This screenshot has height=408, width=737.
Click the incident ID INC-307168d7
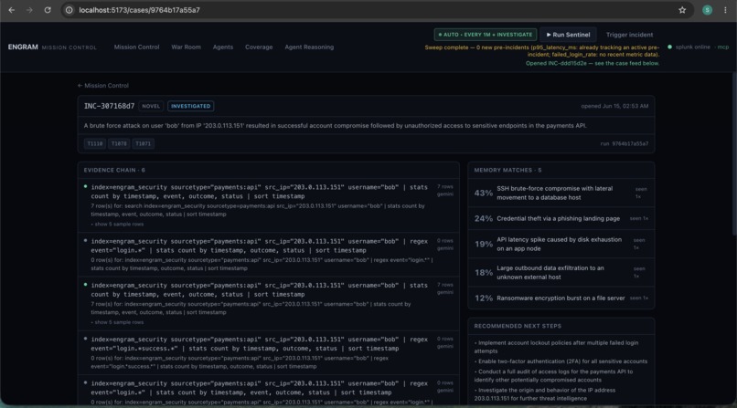[109, 106]
